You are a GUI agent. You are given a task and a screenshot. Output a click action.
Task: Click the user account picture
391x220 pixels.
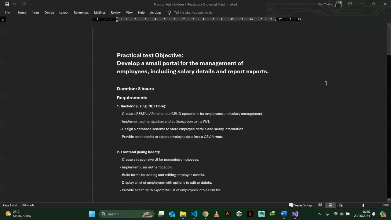click(x=338, y=4)
